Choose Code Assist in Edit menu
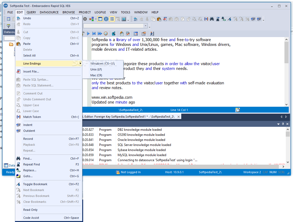Image resolution: width=293 pixels, height=222 pixels. coord(49,218)
